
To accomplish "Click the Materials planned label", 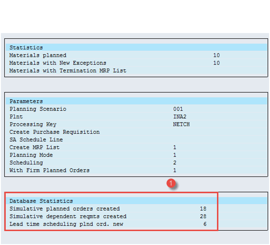I will coord(38,55).
